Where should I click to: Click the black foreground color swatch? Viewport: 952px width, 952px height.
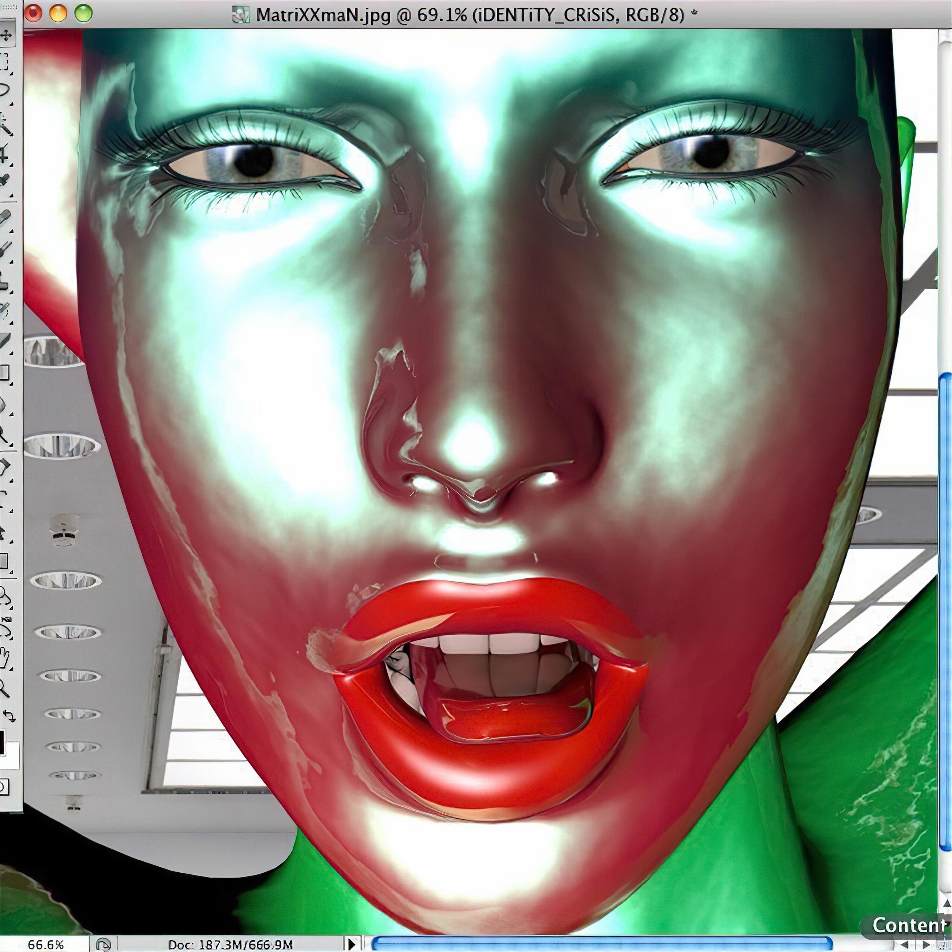[x=2, y=743]
